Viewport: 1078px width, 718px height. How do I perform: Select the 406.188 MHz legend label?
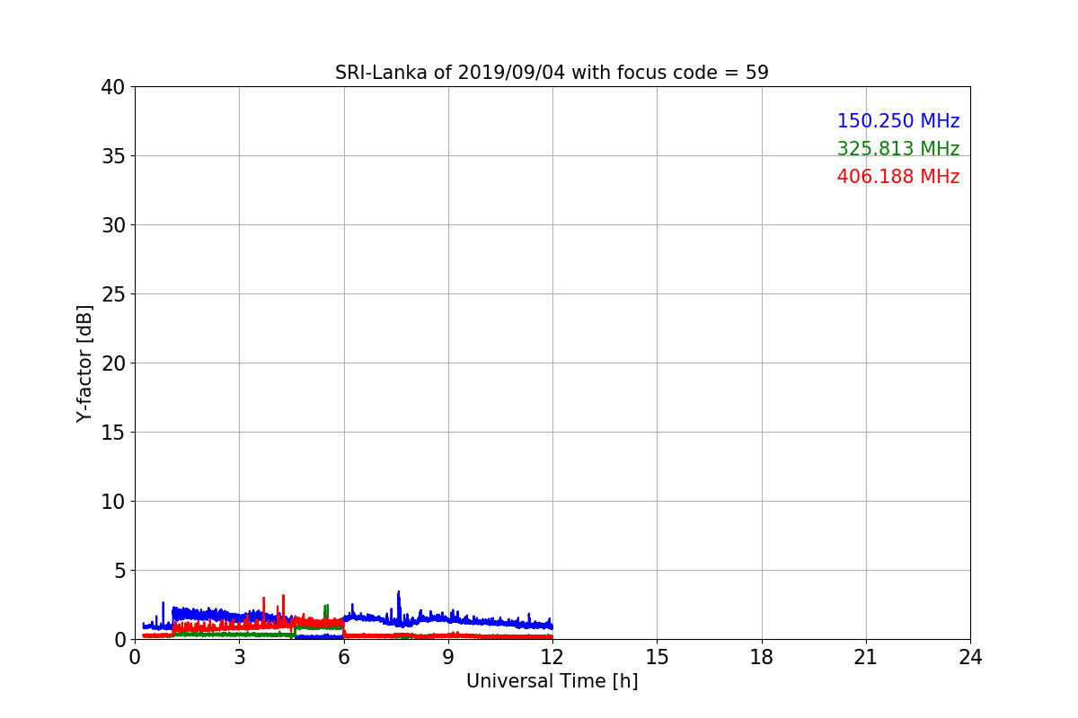pyautogui.click(x=898, y=177)
